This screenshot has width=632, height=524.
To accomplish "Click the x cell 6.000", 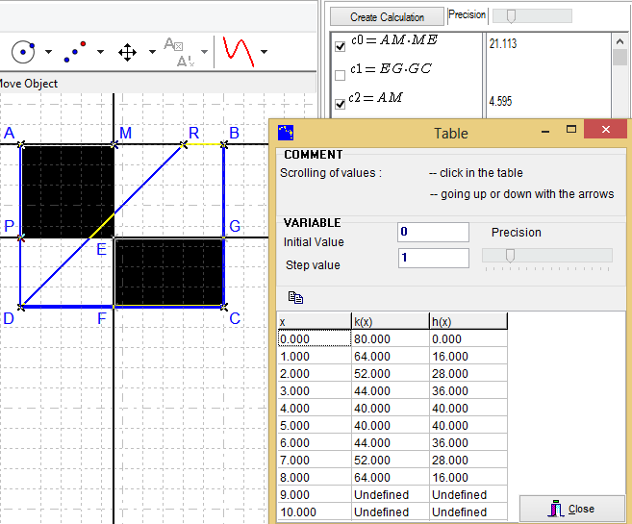I will pyautogui.click(x=315, y=442).
